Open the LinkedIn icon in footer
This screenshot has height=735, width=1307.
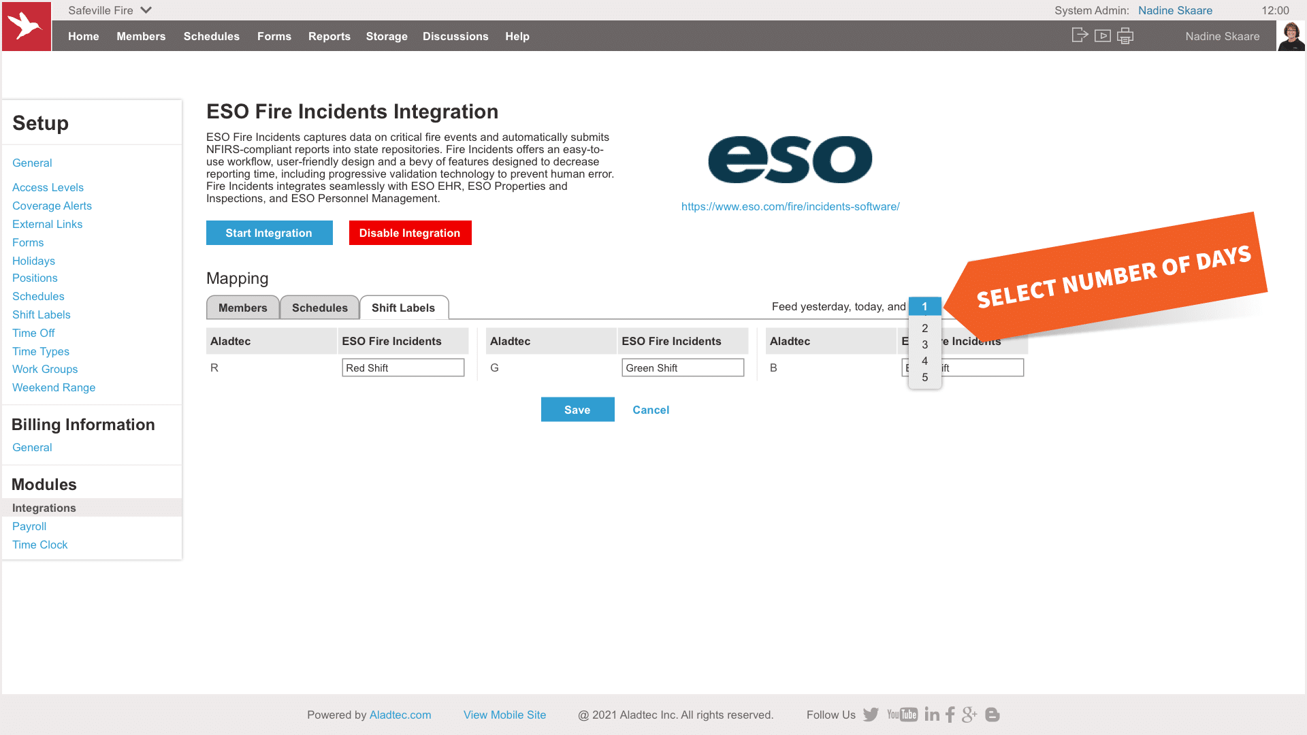pos(932,715)
